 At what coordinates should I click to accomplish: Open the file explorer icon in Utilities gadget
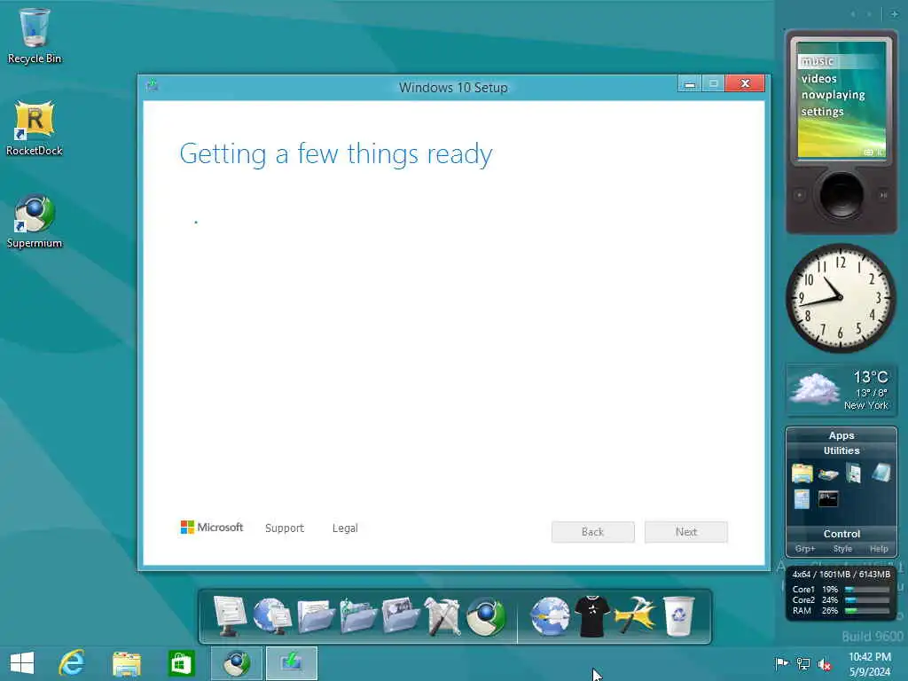point(802,474)
